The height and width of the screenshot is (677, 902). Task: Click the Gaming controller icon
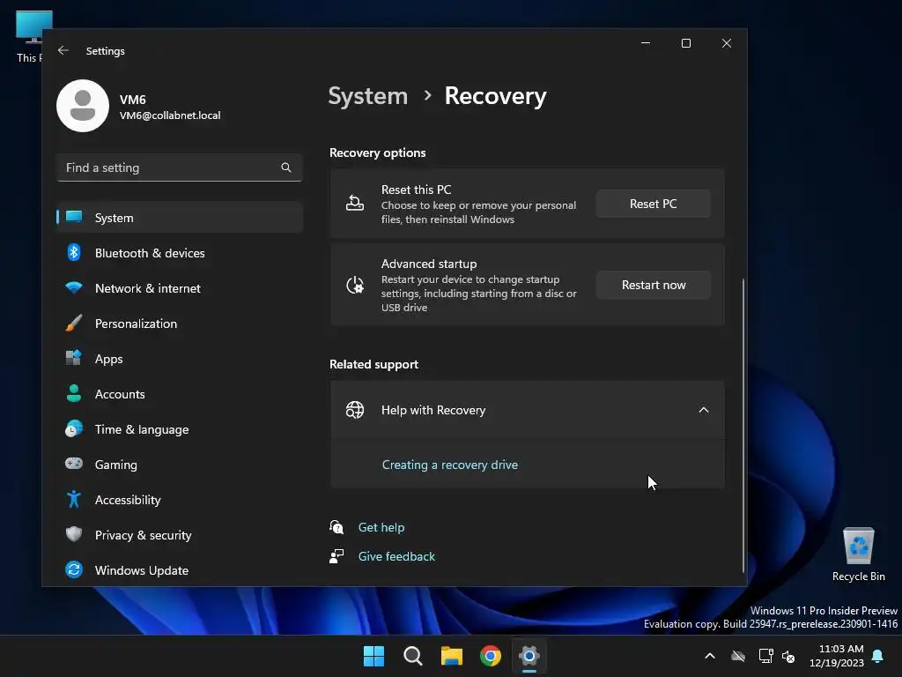(x=74, y=464)
